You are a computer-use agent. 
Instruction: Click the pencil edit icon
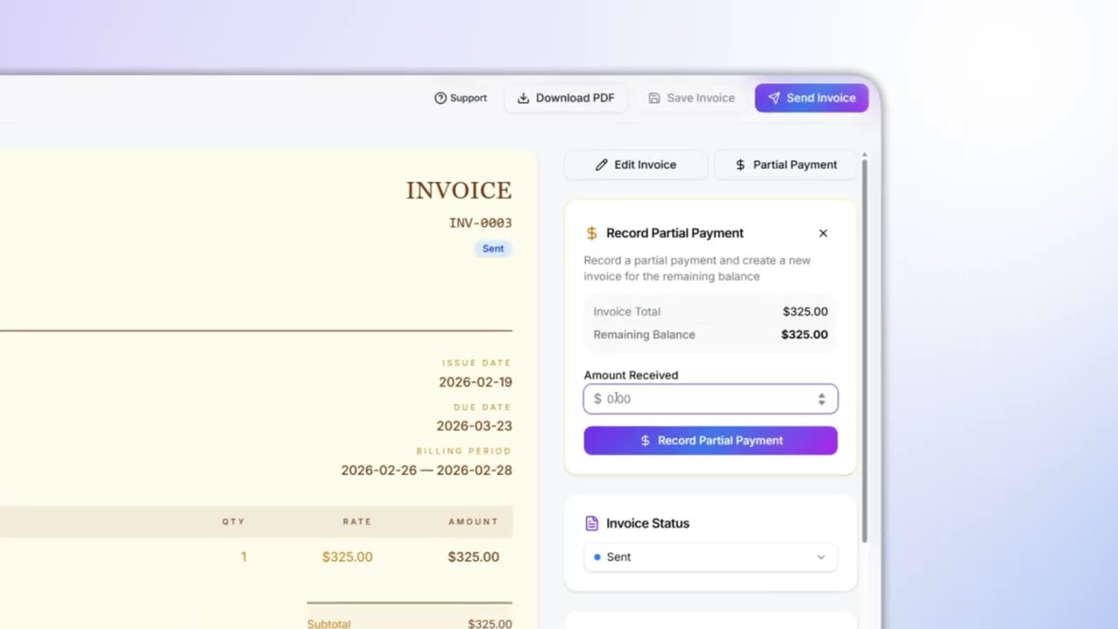(601, 164)
